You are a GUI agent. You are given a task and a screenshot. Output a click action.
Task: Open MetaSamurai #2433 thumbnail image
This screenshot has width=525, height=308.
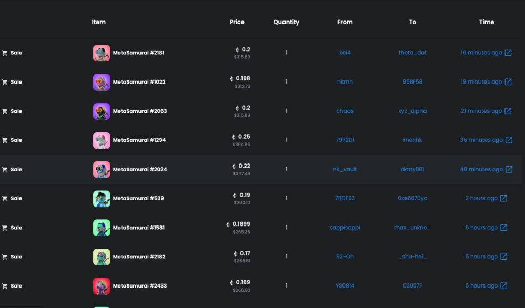pos(102,286)
